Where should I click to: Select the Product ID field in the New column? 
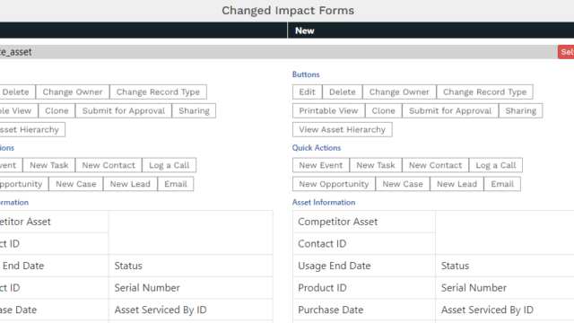pos(364,287)
